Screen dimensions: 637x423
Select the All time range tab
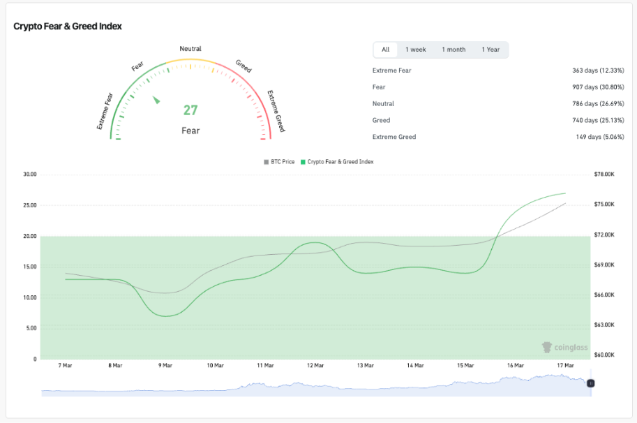click(385, 50)
